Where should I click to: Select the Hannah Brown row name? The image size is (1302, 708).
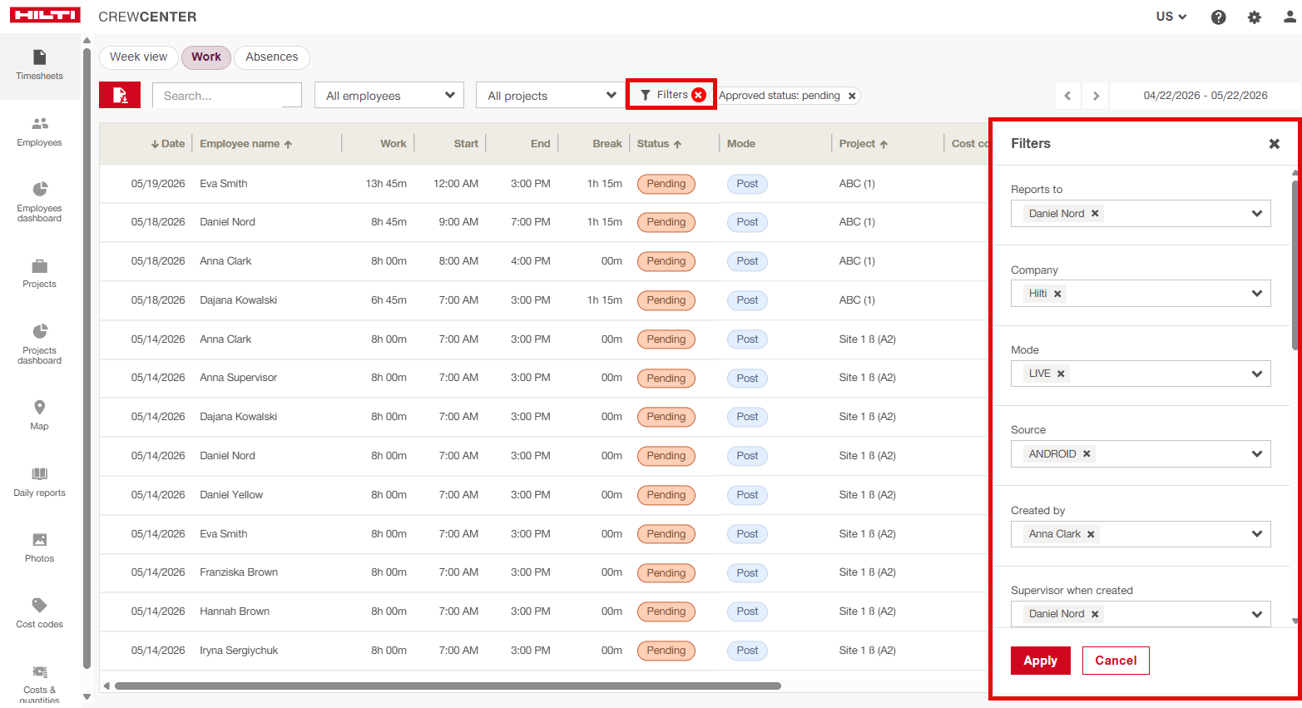(x=235, y=611)
